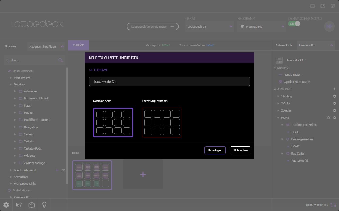Open settings gear for 1 Editing workspace
339x211 pixels.
click(335, 96)
